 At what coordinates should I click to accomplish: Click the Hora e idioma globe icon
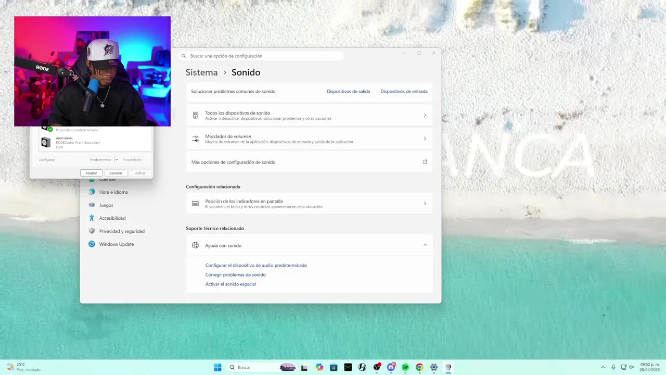92,192
